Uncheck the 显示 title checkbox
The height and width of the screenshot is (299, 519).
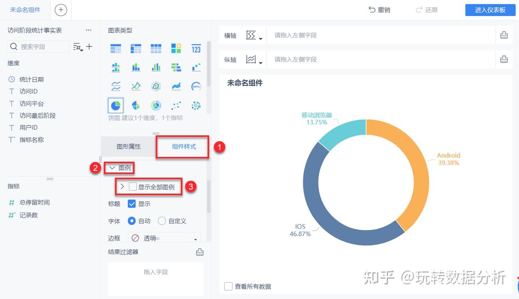point(132,204)
